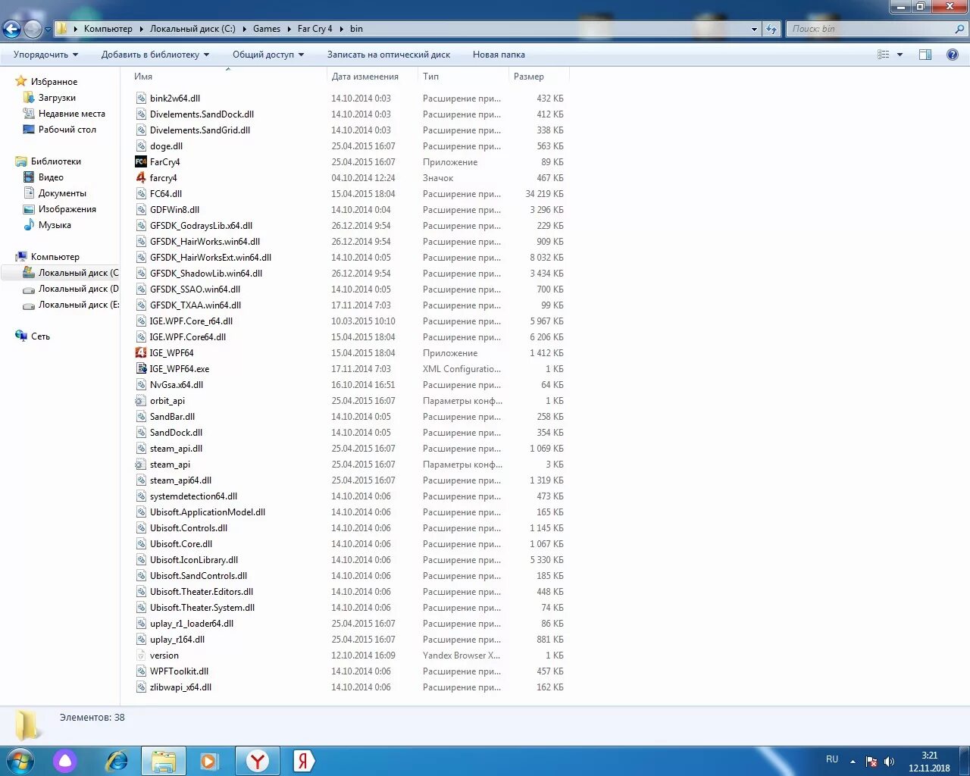The image size is (970, 776).
Task: Open the Windows Start button
Action: tap(20, 761)
